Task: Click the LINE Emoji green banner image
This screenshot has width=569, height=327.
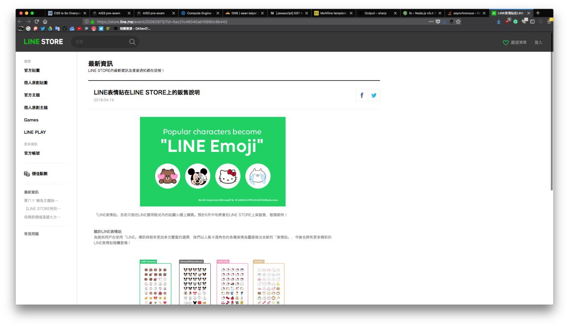Action: click(212, 162)
